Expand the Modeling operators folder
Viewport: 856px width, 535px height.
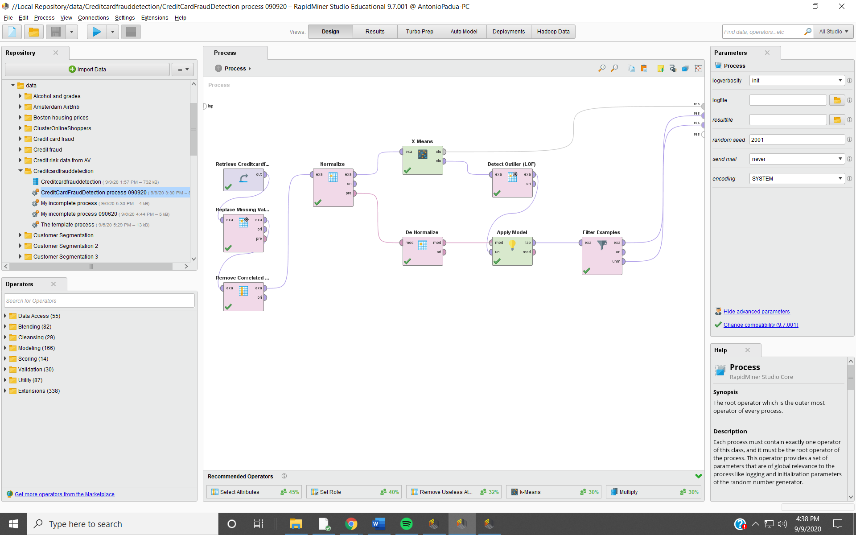tap(5, 348)
